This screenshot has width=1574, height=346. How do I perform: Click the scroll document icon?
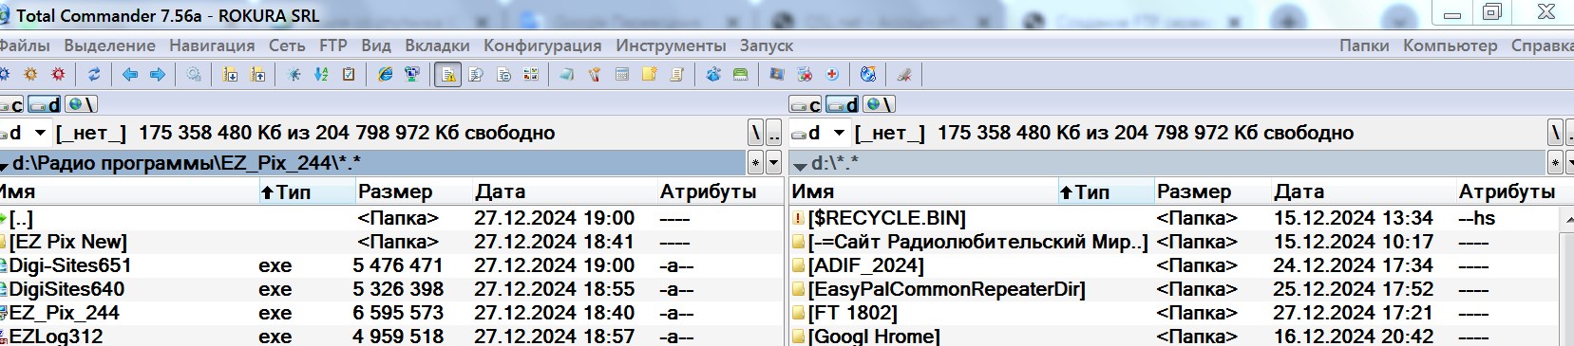[x=677, y=75]
